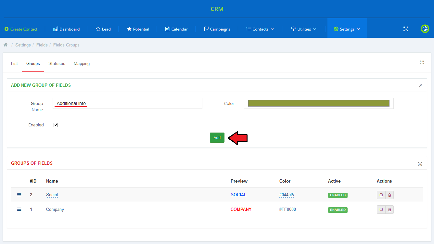434x244 pixels.
Task: Edit the Social group name link
Action: point(52,195)
